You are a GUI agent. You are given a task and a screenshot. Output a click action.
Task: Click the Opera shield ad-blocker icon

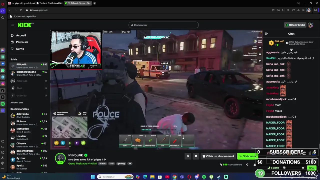tap(283, 10)
